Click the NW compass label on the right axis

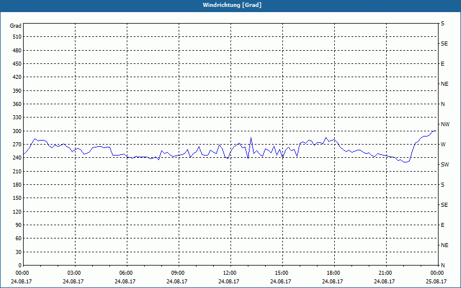[x=445, y=124]
